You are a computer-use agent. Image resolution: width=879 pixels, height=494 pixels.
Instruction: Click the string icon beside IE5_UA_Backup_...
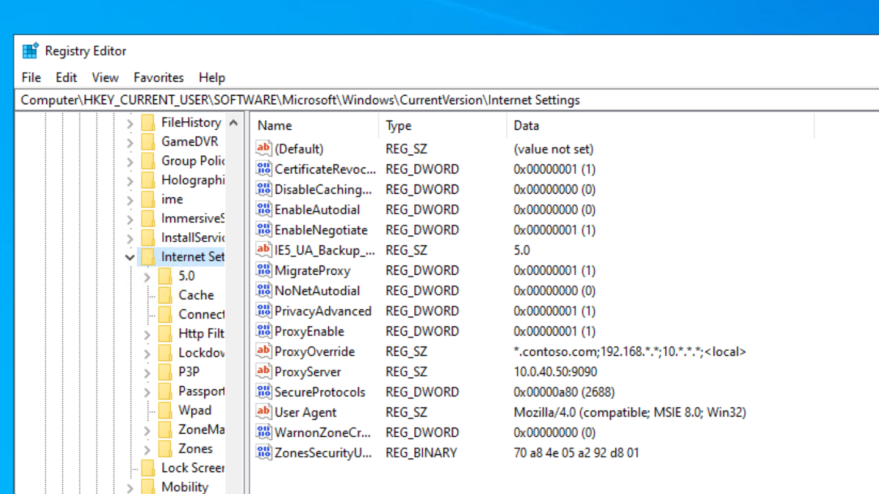point(264,250)
